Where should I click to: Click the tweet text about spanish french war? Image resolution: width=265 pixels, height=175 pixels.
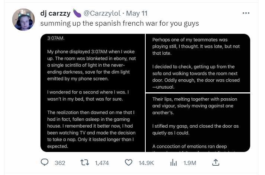click(x=120, y=23)
